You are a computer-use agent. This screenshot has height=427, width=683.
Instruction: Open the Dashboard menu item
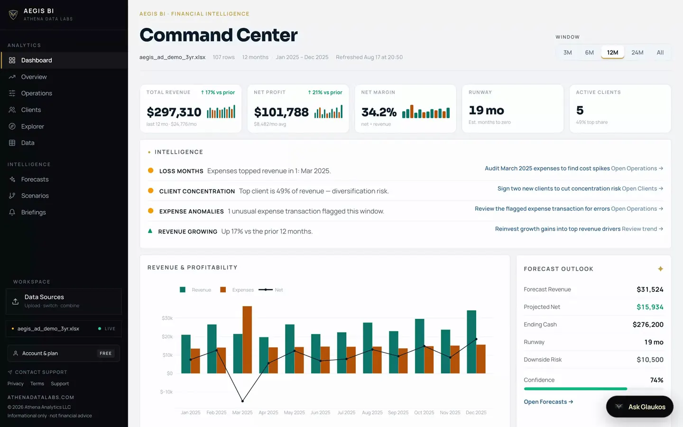(64, 60)
